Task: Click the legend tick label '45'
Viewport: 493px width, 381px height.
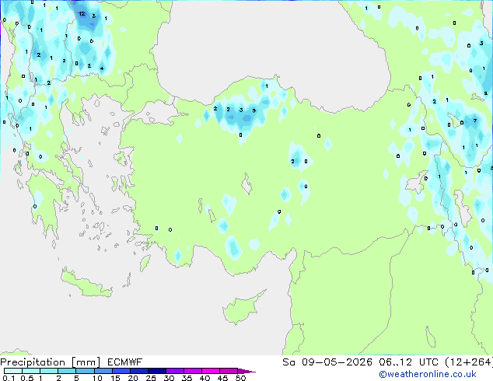Action: point(222,378)
